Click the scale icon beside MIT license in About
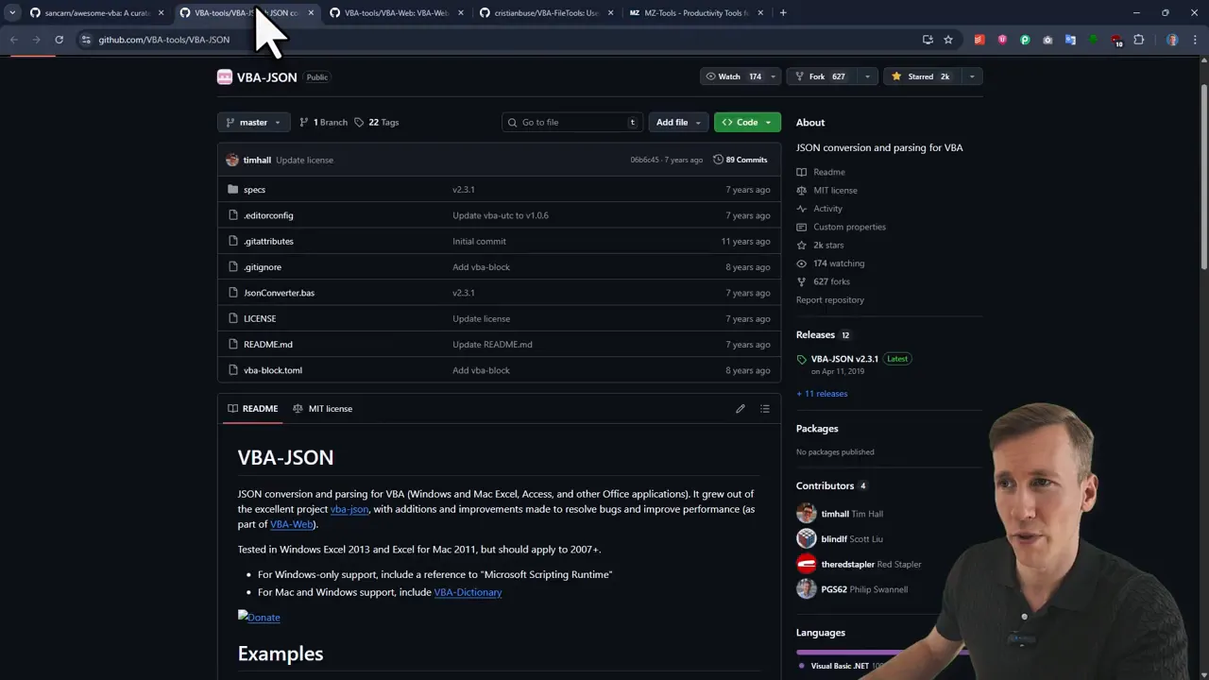 802,191
